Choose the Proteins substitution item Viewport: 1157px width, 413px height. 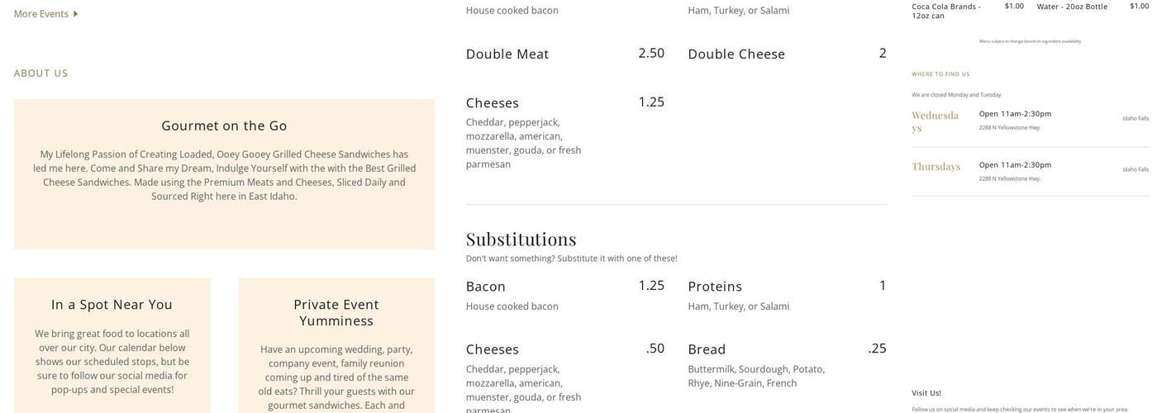pos(715,287)
